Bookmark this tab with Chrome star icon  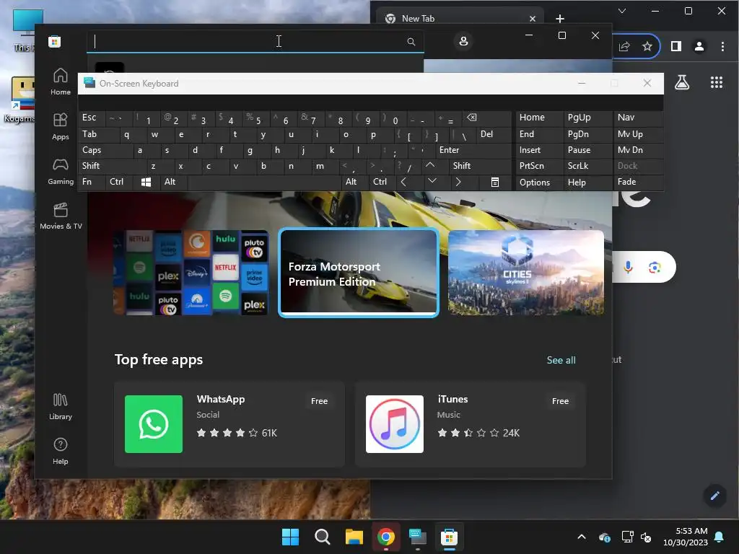pos(647,46)
